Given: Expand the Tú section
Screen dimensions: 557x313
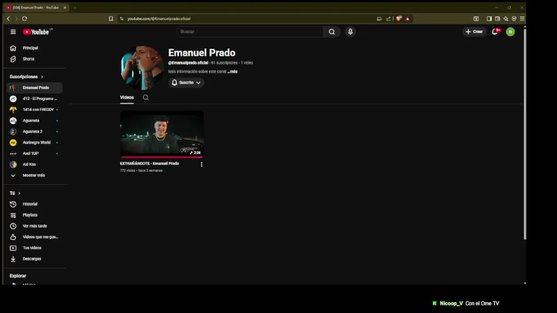Looking at the screenshot, I should 15,193.
